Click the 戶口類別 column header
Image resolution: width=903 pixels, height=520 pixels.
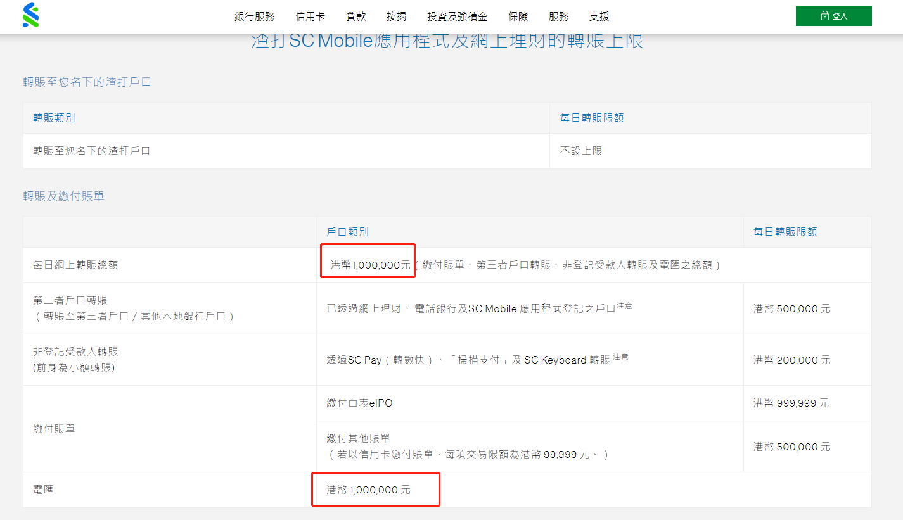[347, 232]
